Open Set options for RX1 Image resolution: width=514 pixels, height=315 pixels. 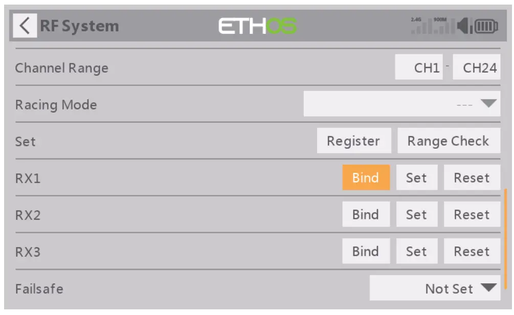pyautogui.click(x=416, y=178)
